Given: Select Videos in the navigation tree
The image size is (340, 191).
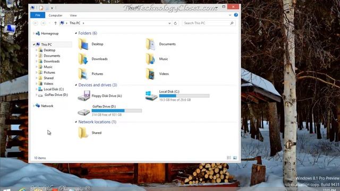Looking at the screenshot, I should coord(48,84).
